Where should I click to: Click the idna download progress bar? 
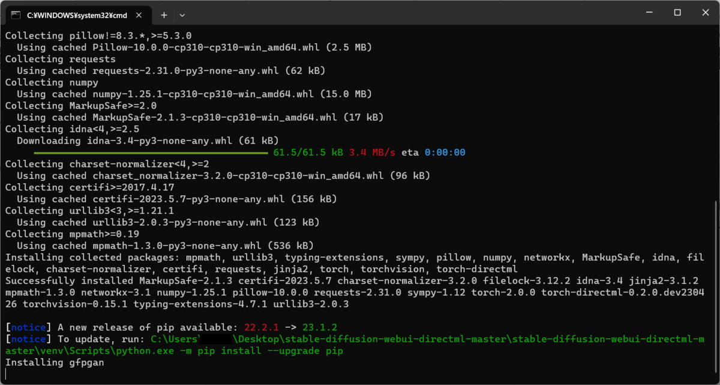point(151,153)
